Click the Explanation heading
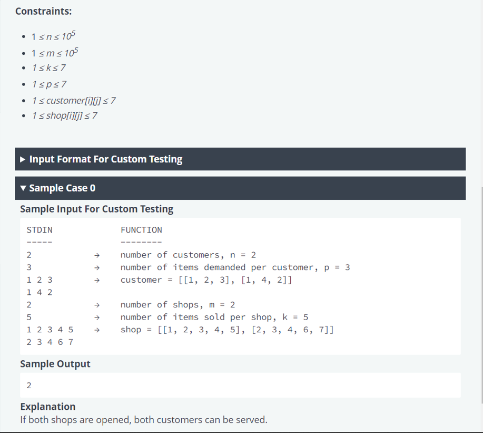This screenshot has height=433, width=483. pos(47,407)
